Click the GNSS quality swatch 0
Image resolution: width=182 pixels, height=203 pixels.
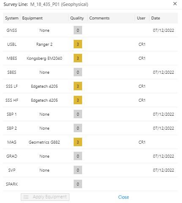click(78, 30)
